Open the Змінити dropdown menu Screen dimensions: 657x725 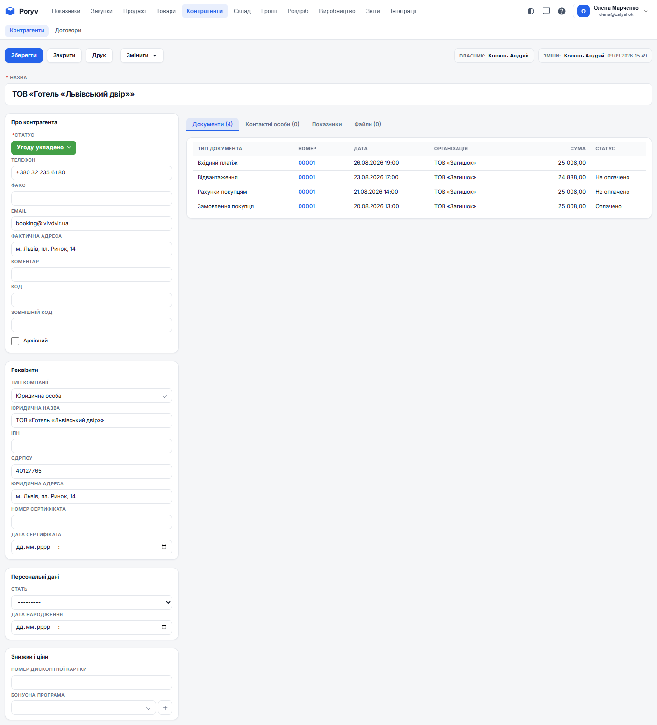coord(142,56)
